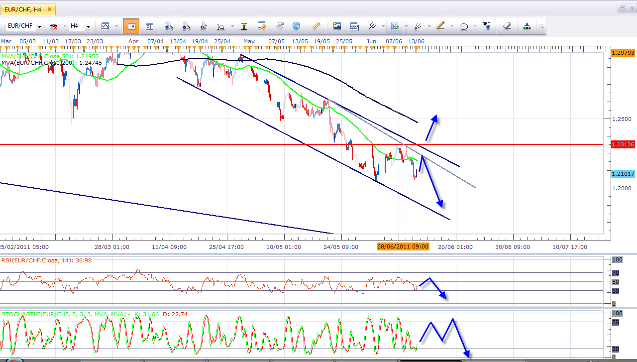Viewport: 637px width, 362px height.
Task: Expand the pencil tool dropdown arrow
Action: tap(452, 26)
